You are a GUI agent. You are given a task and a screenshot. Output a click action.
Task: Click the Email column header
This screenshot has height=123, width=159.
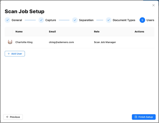coord(52,32)
